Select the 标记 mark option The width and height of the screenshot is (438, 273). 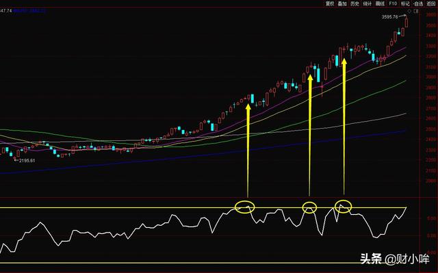pos(405,3)
